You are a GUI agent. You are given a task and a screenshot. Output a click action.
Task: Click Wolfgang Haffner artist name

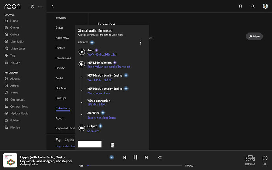(29, 164)
